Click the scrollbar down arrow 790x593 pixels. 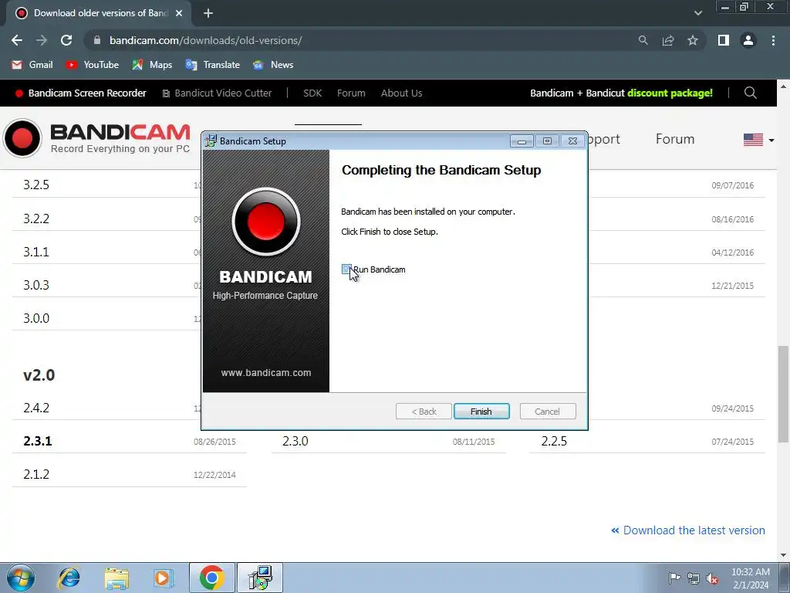tap(784, 555)
